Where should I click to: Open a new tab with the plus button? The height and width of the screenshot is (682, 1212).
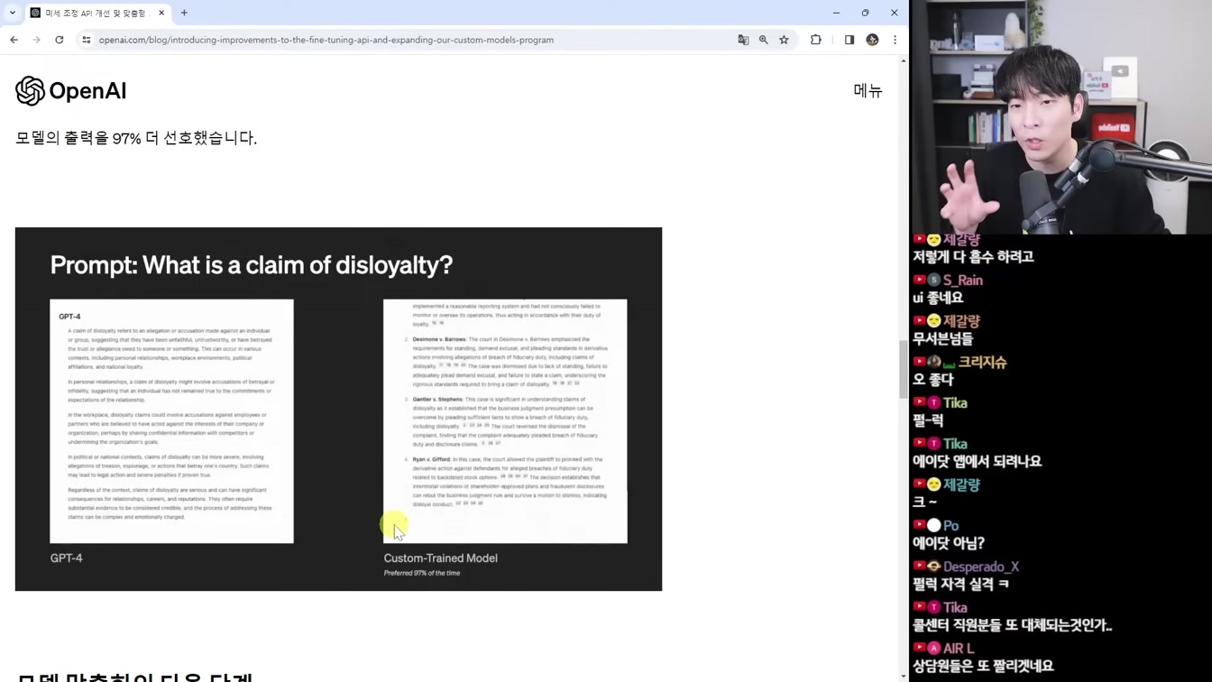(x=184, y=13)
